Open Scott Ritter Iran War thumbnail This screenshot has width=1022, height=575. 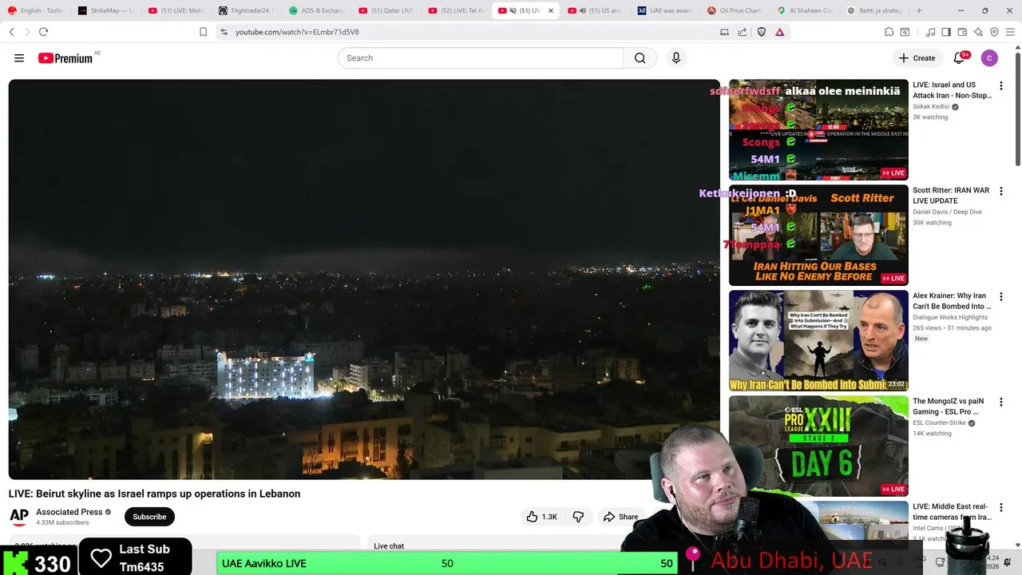click(x=818, y=235)
